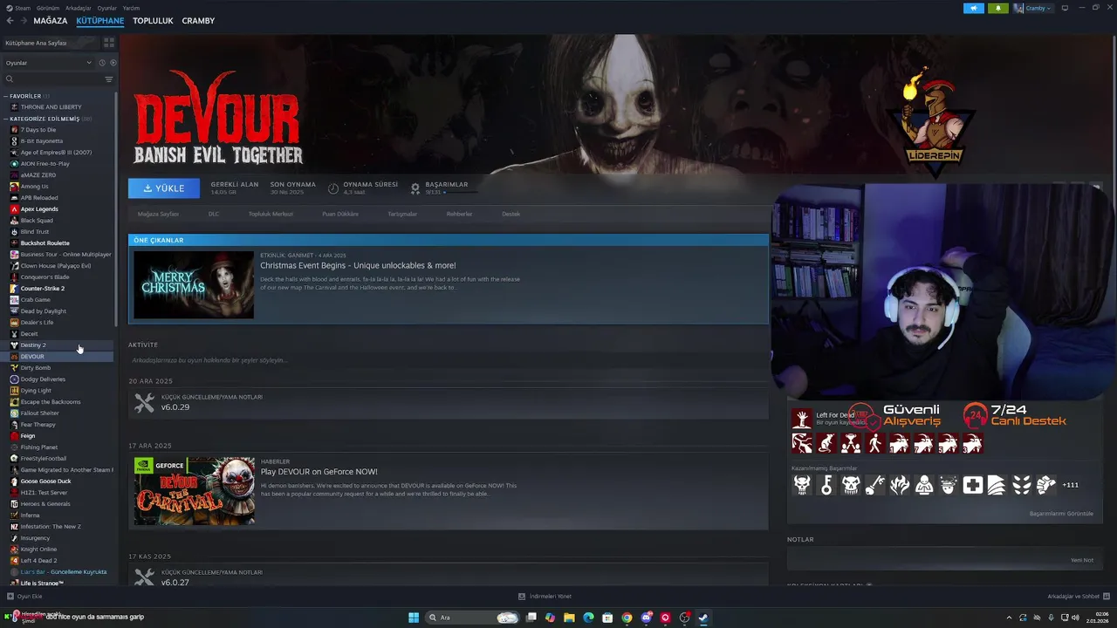1117x628 pixels.
Task: Go to the Topluluk tab
Action: click(x=153, y=21)
